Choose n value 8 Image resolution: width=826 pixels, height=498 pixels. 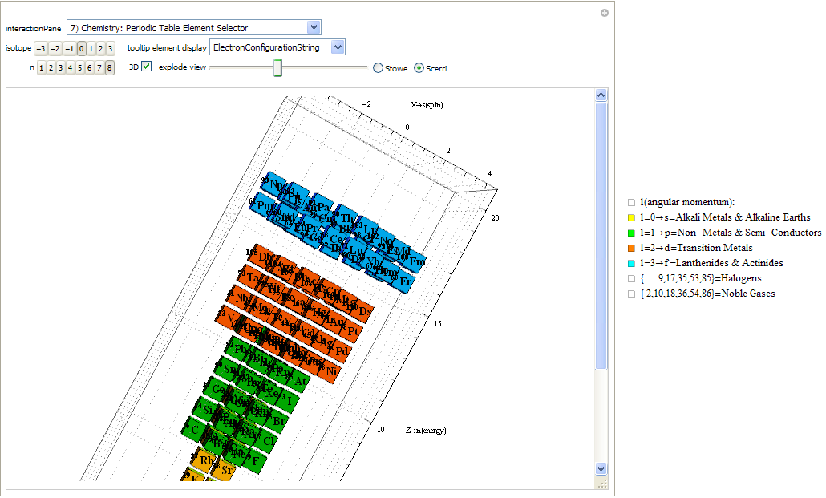coord(109,68)
